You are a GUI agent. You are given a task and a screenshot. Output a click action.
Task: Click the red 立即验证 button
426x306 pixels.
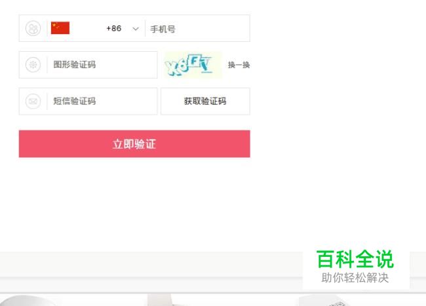134,143
